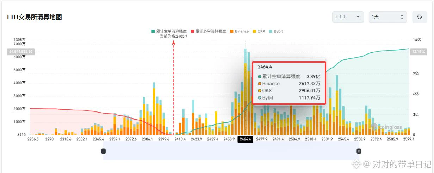The image size is (434, 173).
Task: Open the ETH coin dropdown
Action: tap(348, 17)
